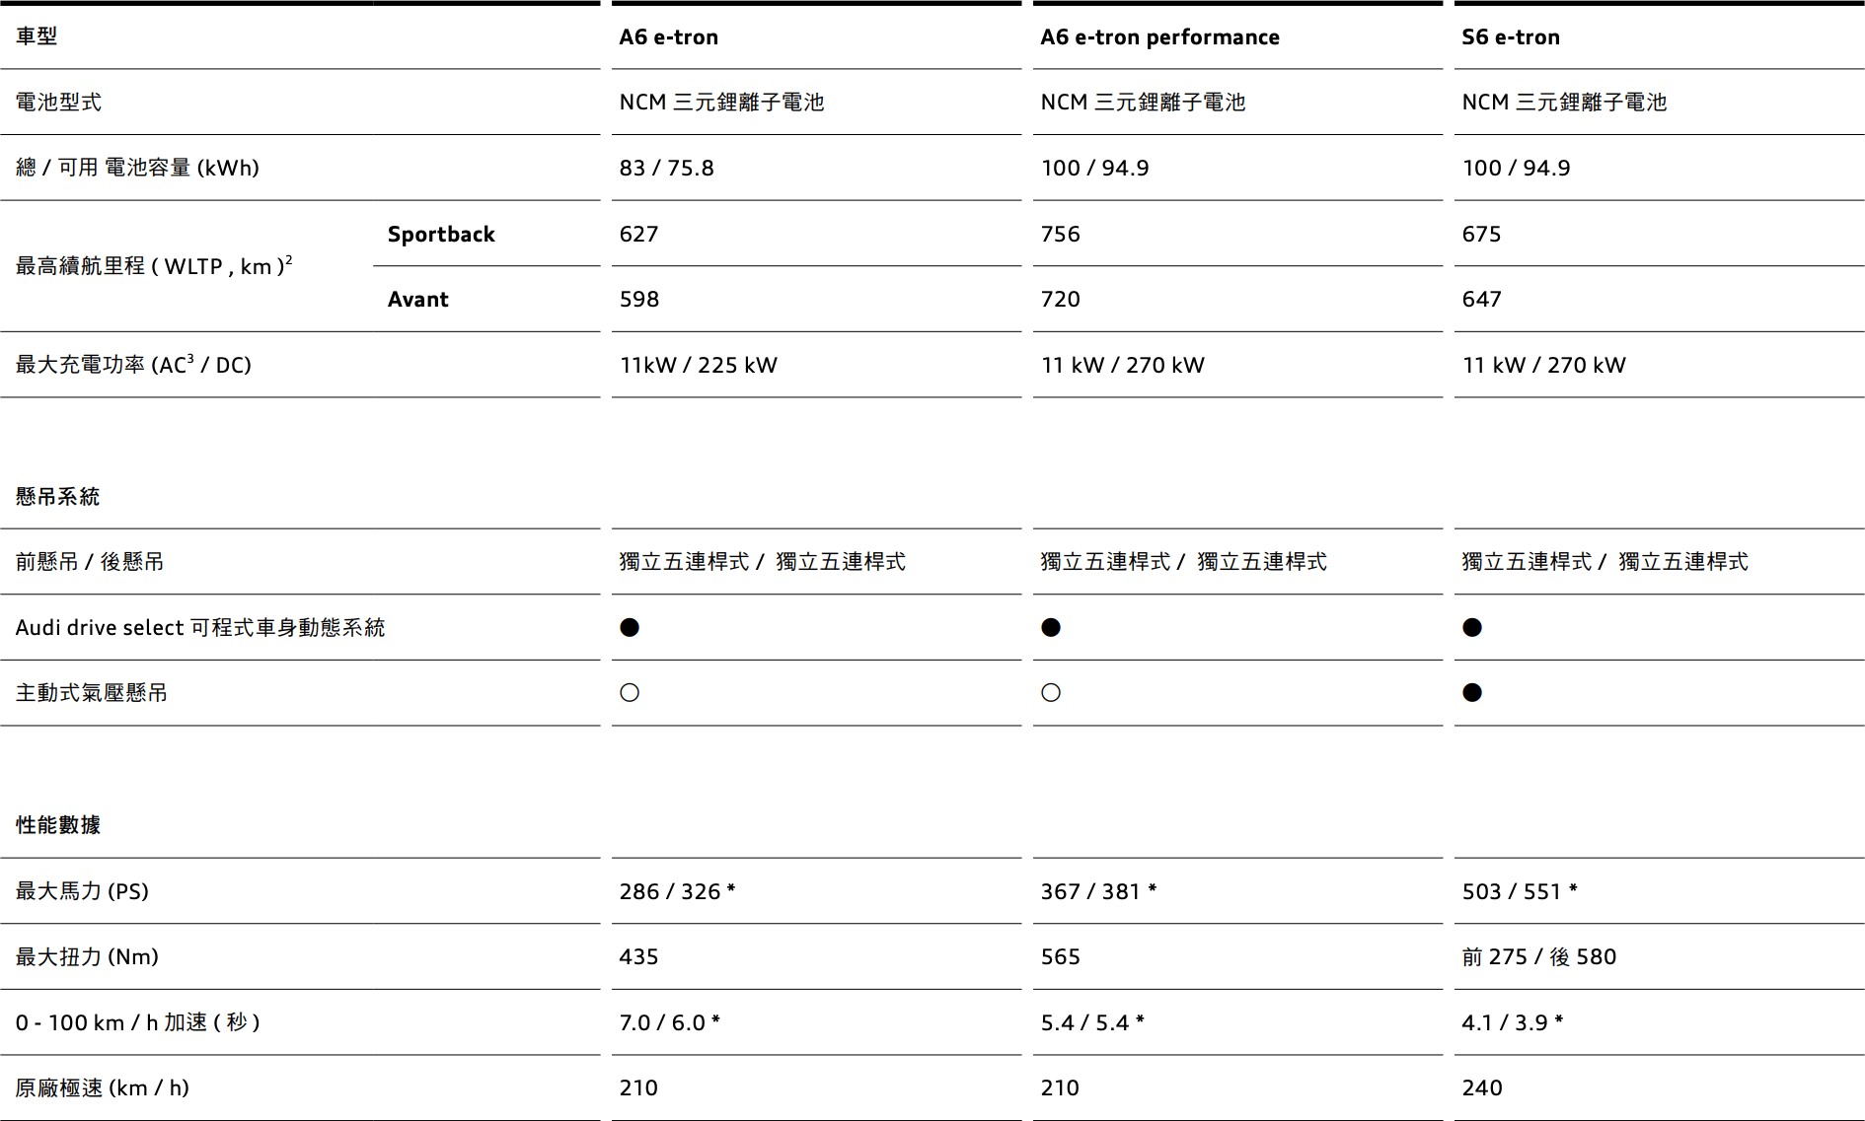
Task: Click filled dot for A6 e-tron drive select
Action: click(630, 627)
